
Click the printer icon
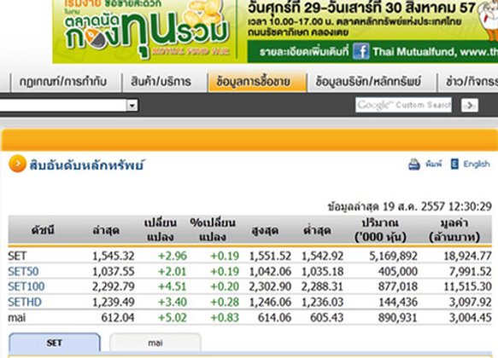[413, 165]
